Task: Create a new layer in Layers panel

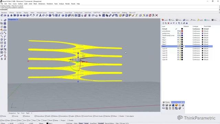Action: click(x=163, y=23)
